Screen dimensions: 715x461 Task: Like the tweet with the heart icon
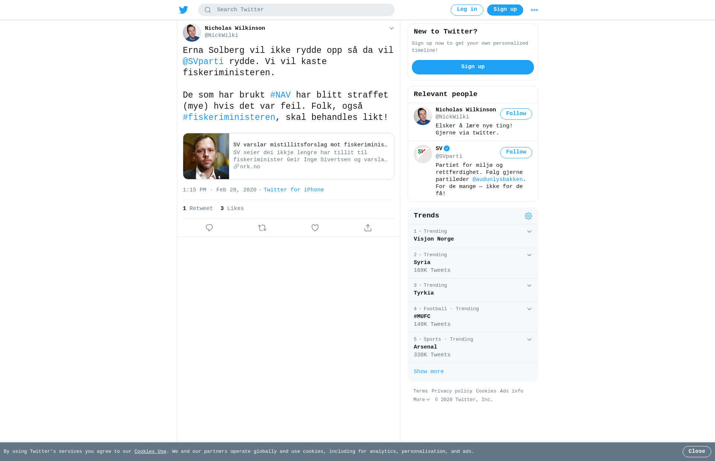tap(315, 228)
